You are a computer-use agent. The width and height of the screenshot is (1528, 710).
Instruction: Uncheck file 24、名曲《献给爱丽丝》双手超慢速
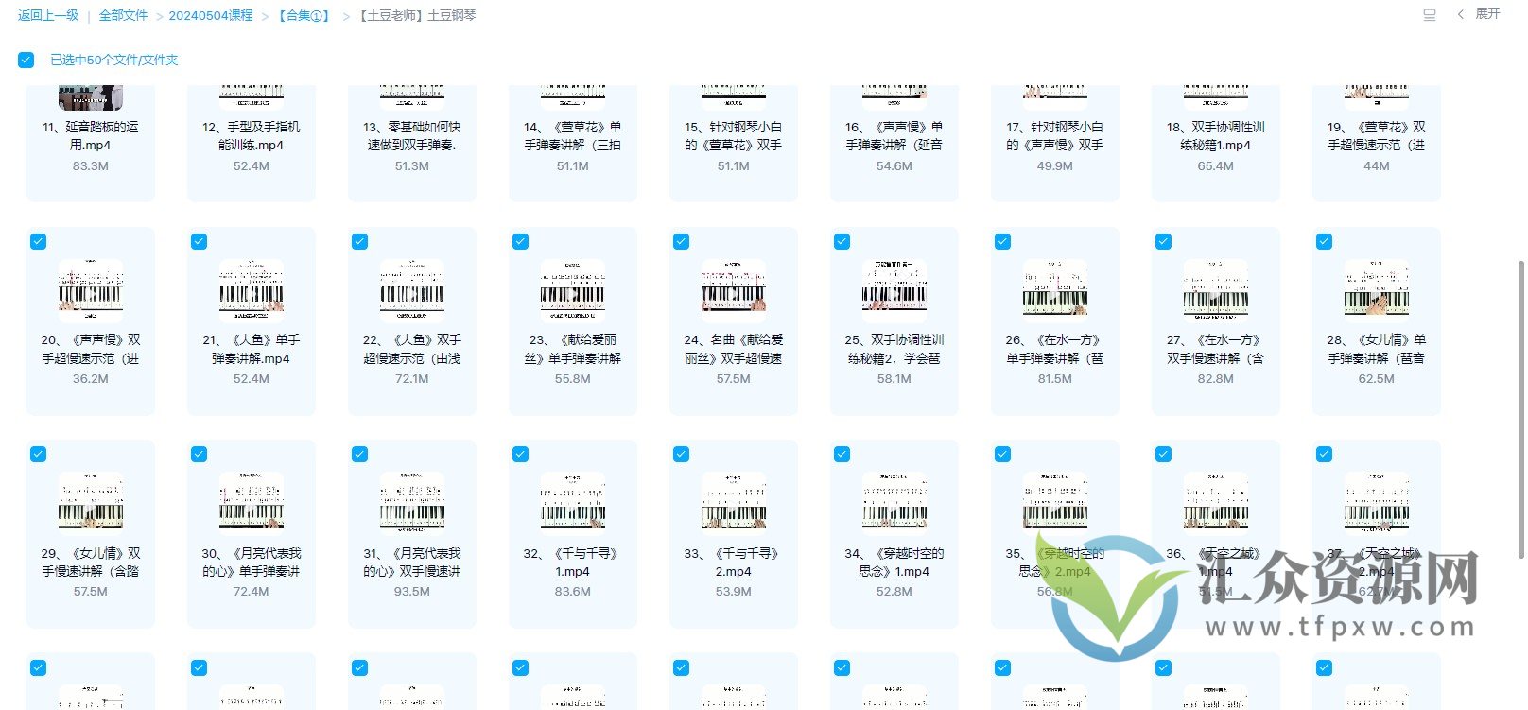[682, 241]
